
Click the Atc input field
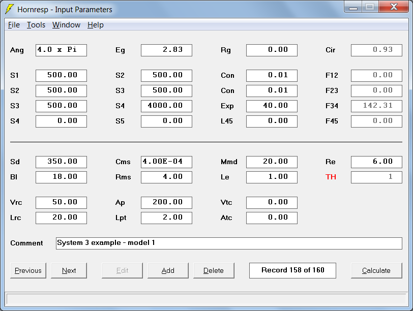point(272,218)
